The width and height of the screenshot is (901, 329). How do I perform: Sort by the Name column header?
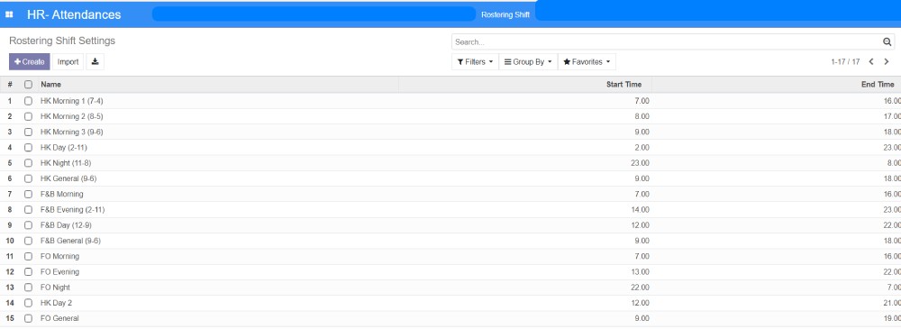coord(51,85)
